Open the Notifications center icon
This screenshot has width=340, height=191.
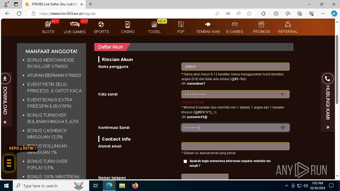331,186
